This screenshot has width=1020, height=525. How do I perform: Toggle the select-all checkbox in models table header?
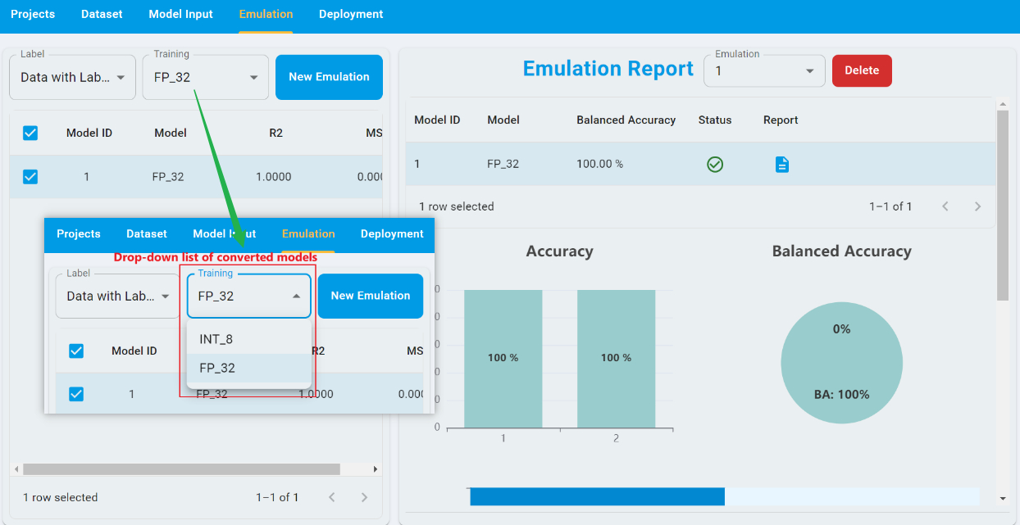30,133
